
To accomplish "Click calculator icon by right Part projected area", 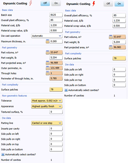I will [110, 47].
